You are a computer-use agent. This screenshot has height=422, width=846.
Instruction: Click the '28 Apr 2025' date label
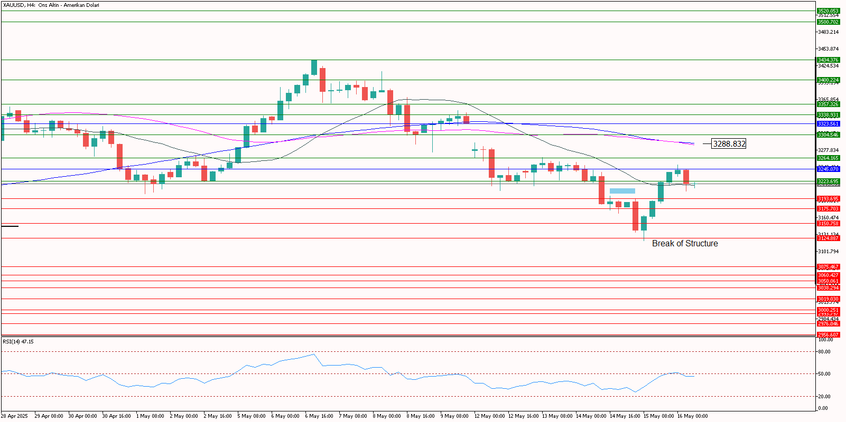[x=14, y=416]
